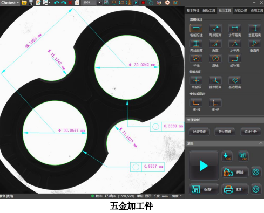
Task: Start measurement with the large play button
Action: pyautogui.click(x=204, y=166)
